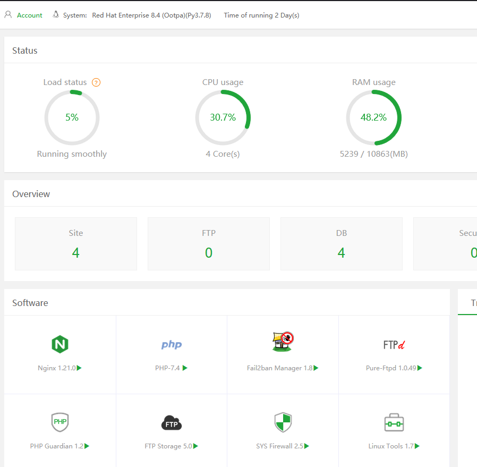477x467 pixels.
Task: Click the DB count overview card
Action: coord(342,244)
